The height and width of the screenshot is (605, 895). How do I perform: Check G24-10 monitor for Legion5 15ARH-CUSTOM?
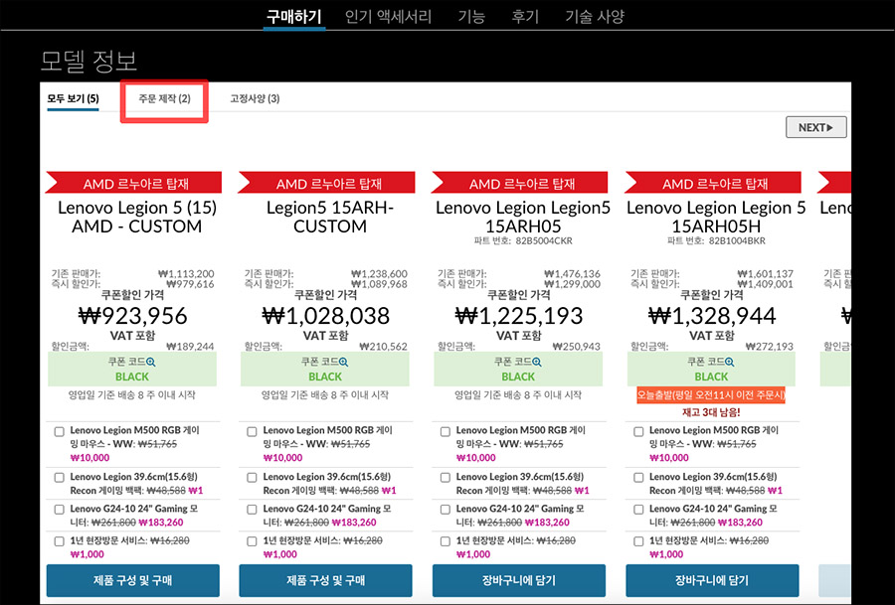pyautogui.click(x=252, y=510)
